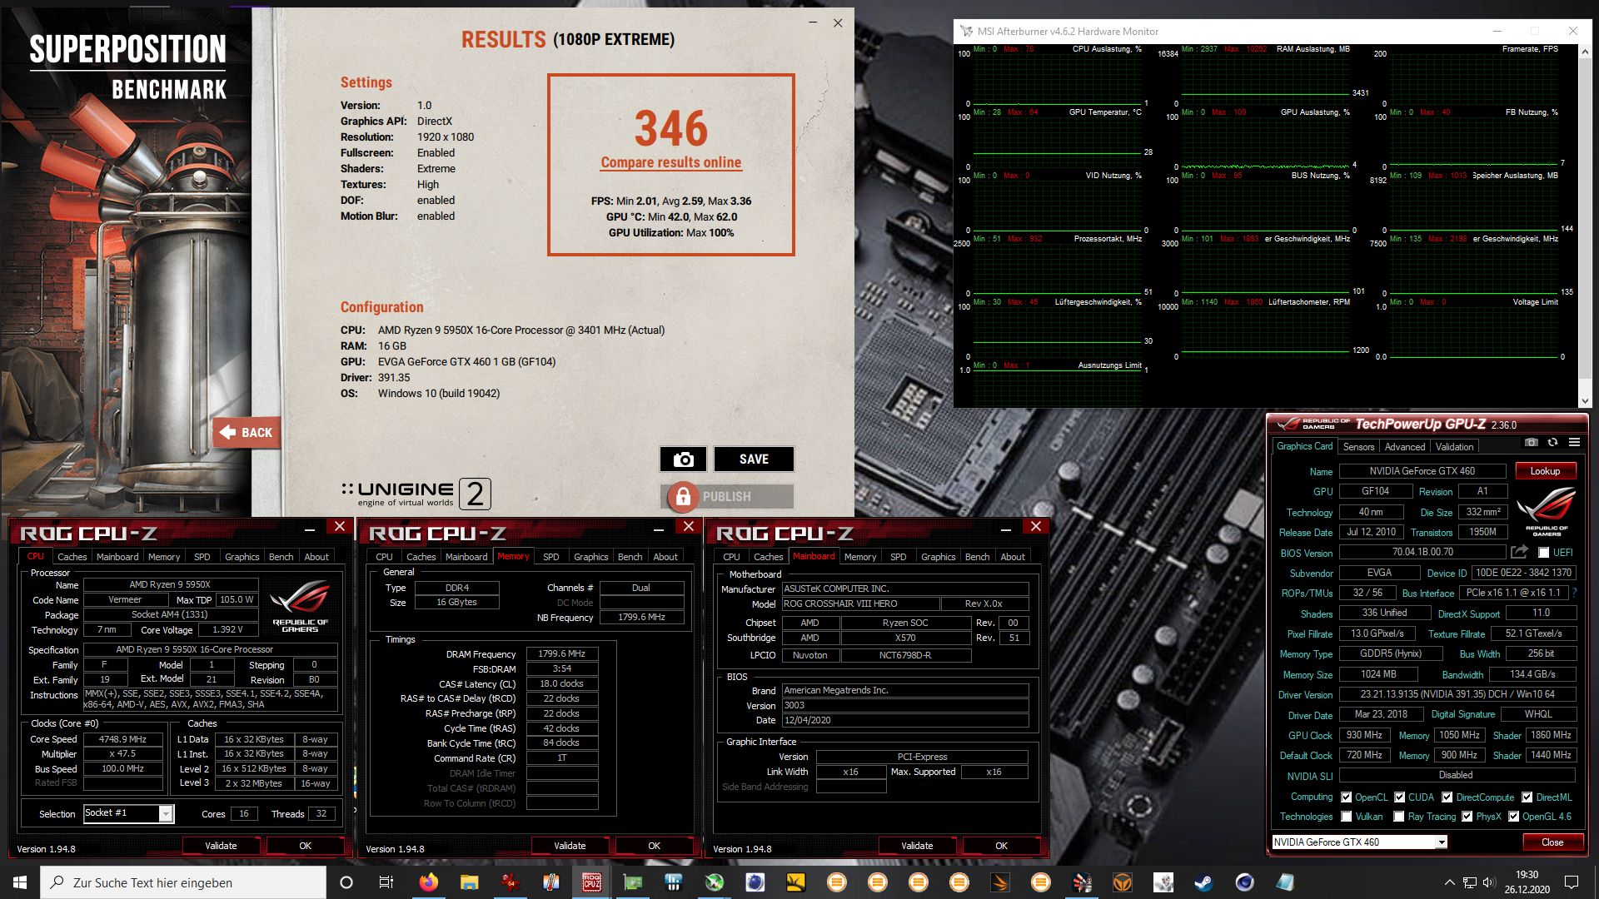Click Validate in the first CPU-Z window
The image size is (1599, 899).
(221, 846)
